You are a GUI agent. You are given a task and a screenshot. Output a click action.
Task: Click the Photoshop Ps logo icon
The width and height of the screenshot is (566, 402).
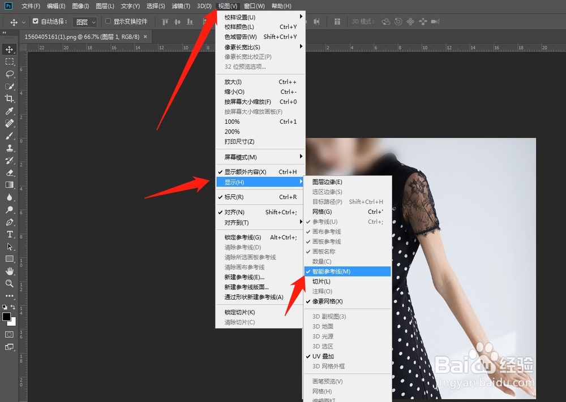tap(8, 6)
